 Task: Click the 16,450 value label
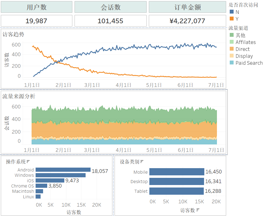(x=213, y=172)
